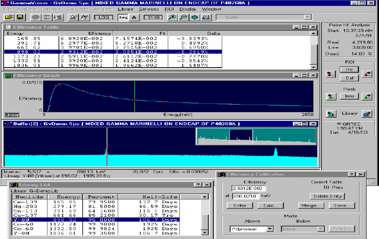
Task: Open the Library menu
Action: (x=125, y=9)
